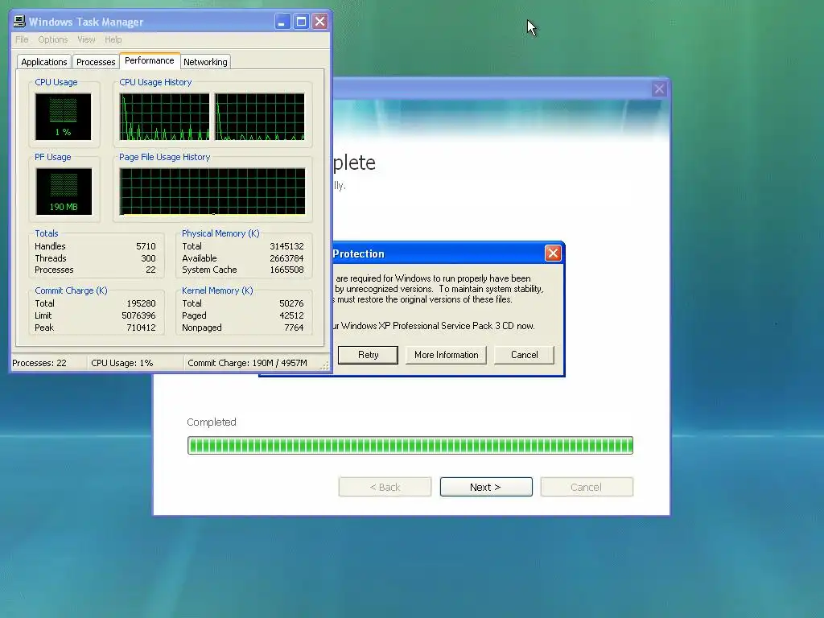Image resolution: width=824 pixels, height=618 pixels.
Task: Switch to the Processes tab
Action: pyautogui.click(x=96, y=62)
